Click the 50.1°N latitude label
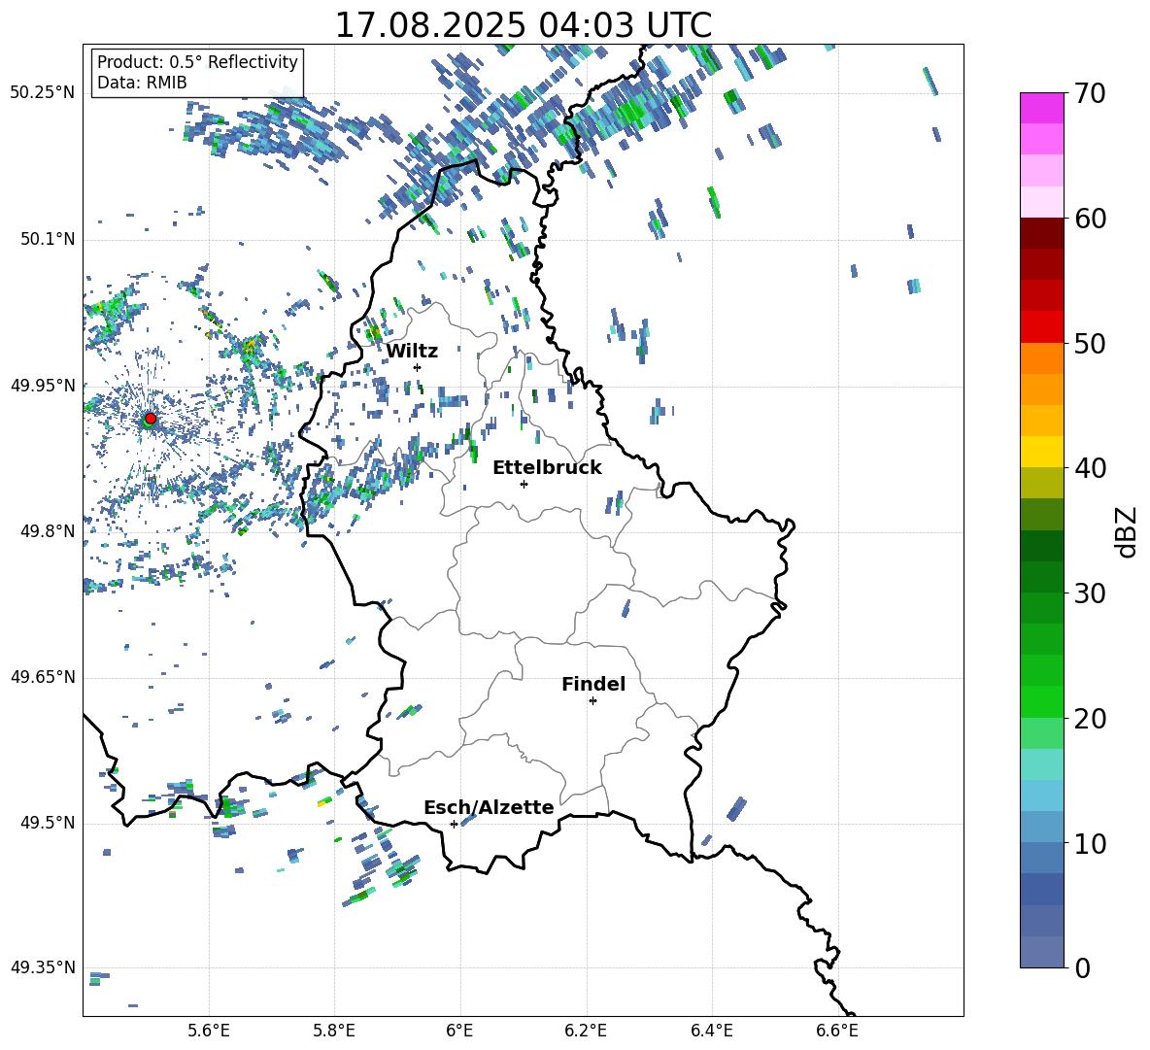The height and width of the screenshot is (1050, 1150). [x=47, y=239]
